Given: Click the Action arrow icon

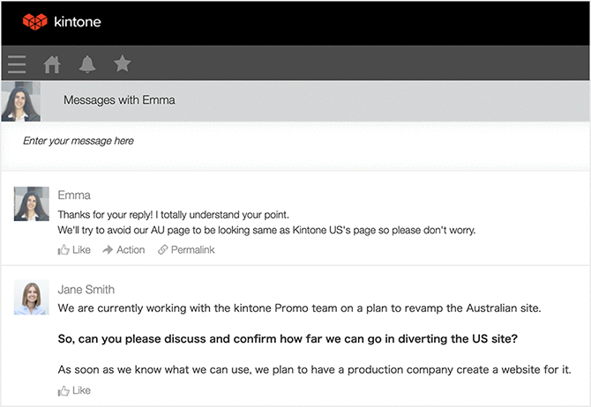Looking at the screenshot, I should click(108, 250).
